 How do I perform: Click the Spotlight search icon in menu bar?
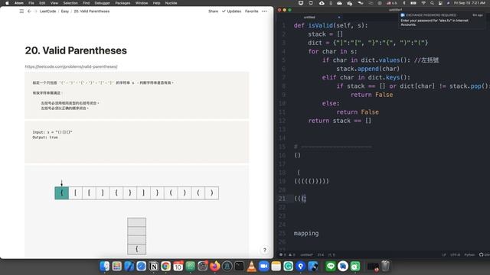(x=432, y=3)
